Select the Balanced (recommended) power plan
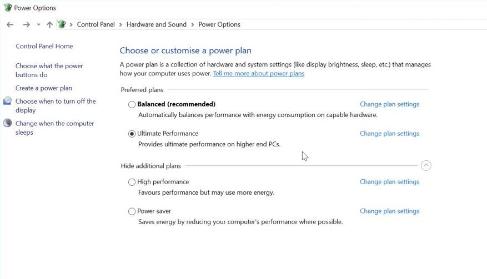 [x=132, y=104]
